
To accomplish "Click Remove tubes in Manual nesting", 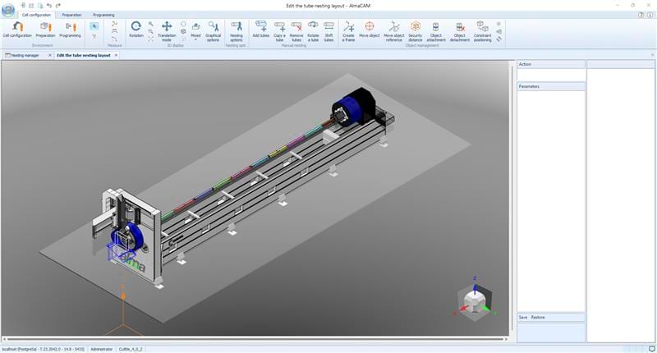I will pyautogui.click(x=296, y=30).
